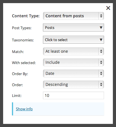
Task: Click the up-down arrows on the Include select
Action: coord(101,62)
